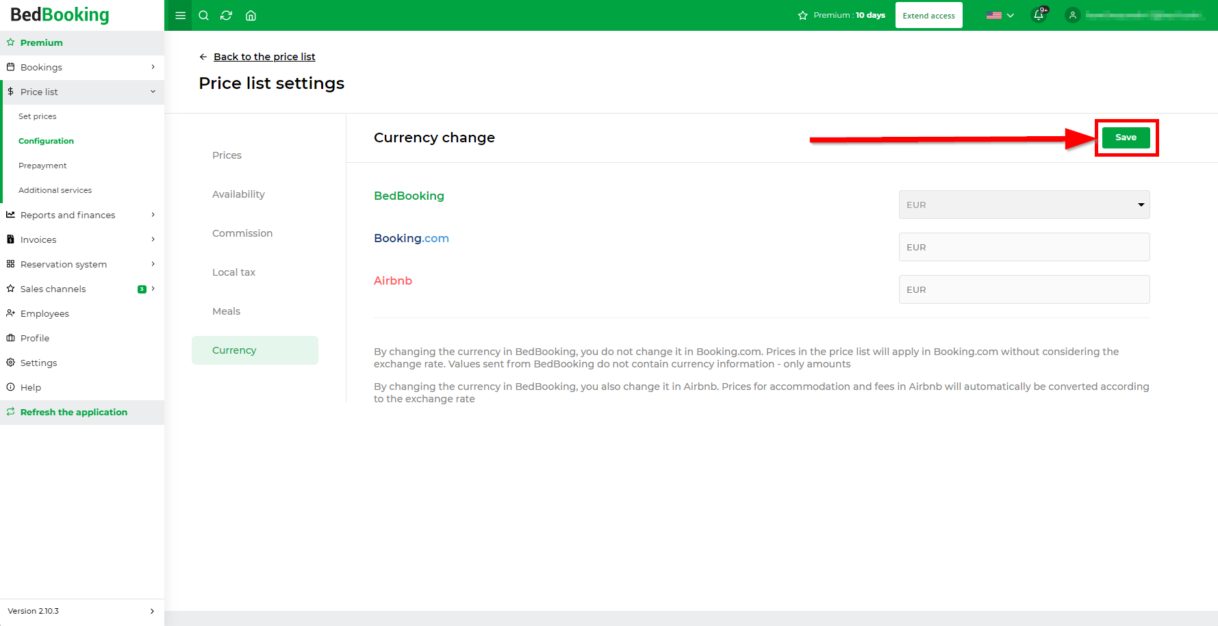Click the blurred username in top bar

[x=1145, y=15]
